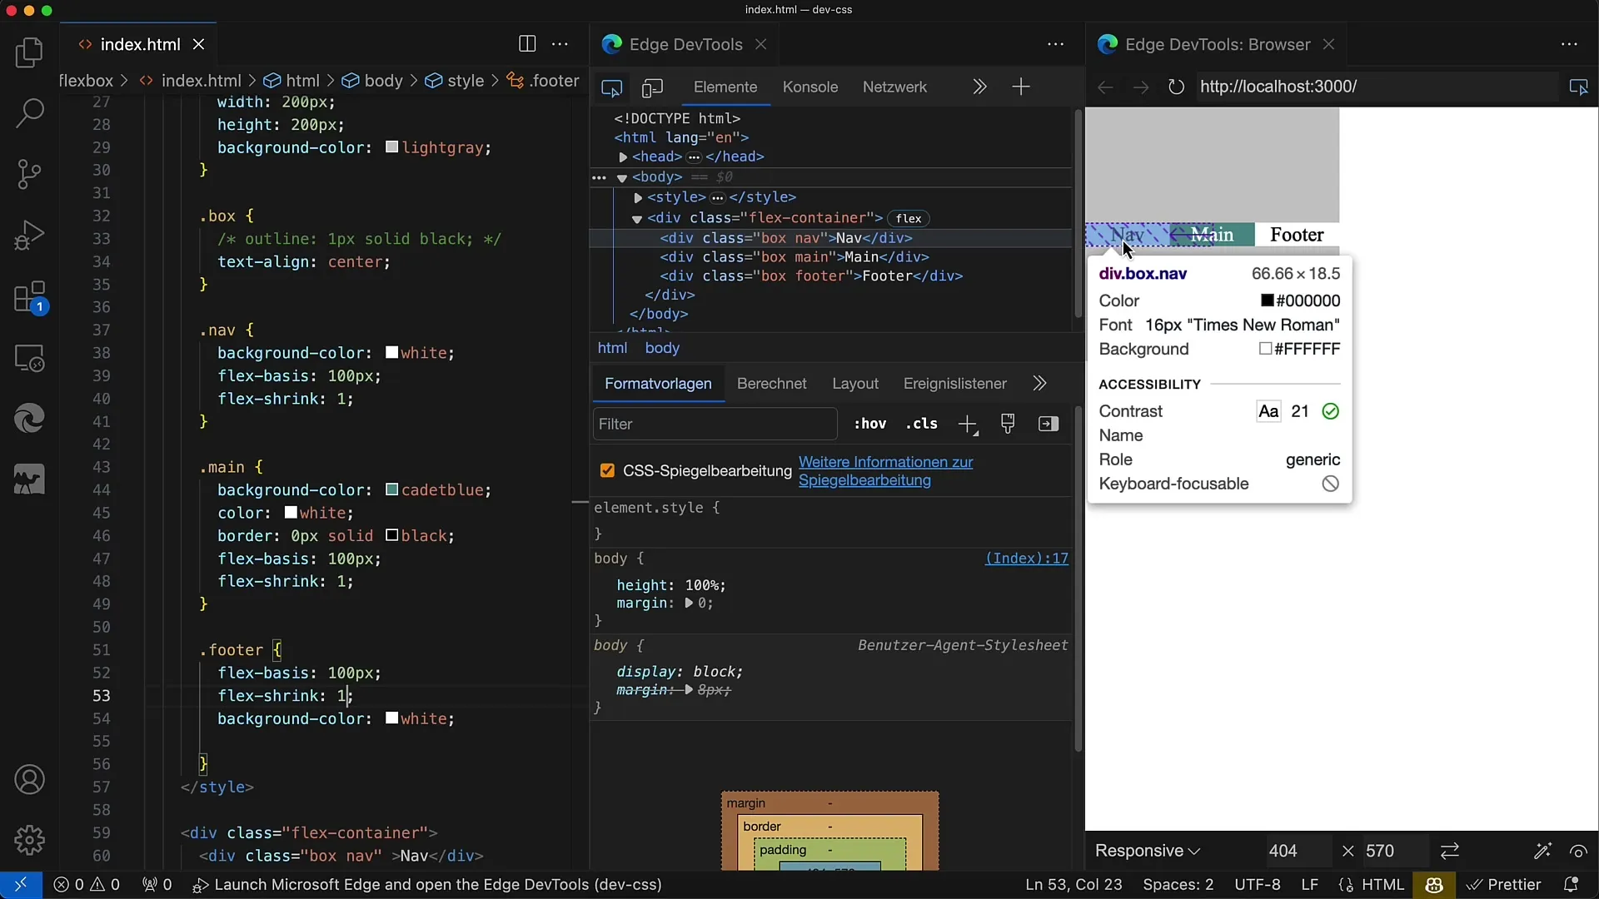Expand the body element tree node

pyautogui.click(x=623, y=176)
